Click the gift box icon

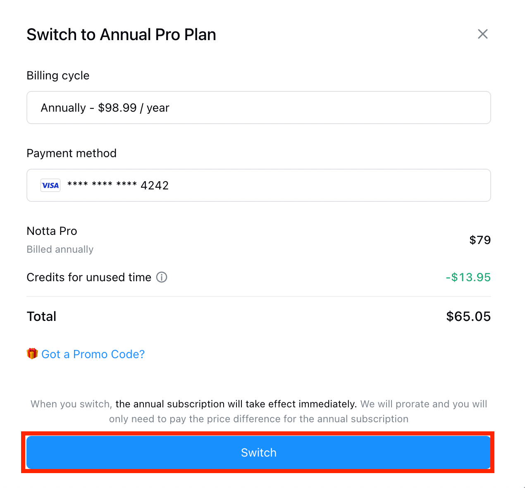coord(32,354)
